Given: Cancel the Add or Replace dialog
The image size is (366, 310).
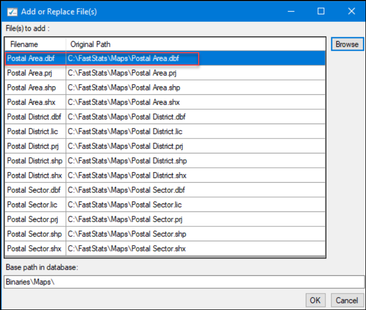Looking at the screenshot, I should pos(347,300).
